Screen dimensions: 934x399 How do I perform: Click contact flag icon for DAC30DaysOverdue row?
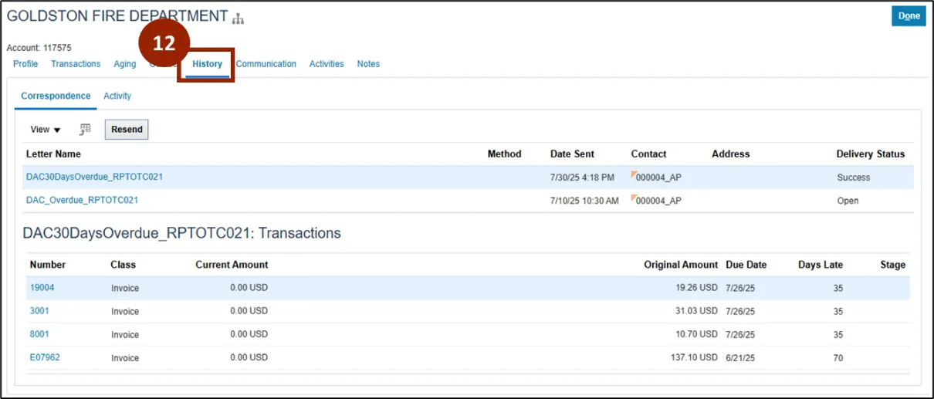pos(634,174)
